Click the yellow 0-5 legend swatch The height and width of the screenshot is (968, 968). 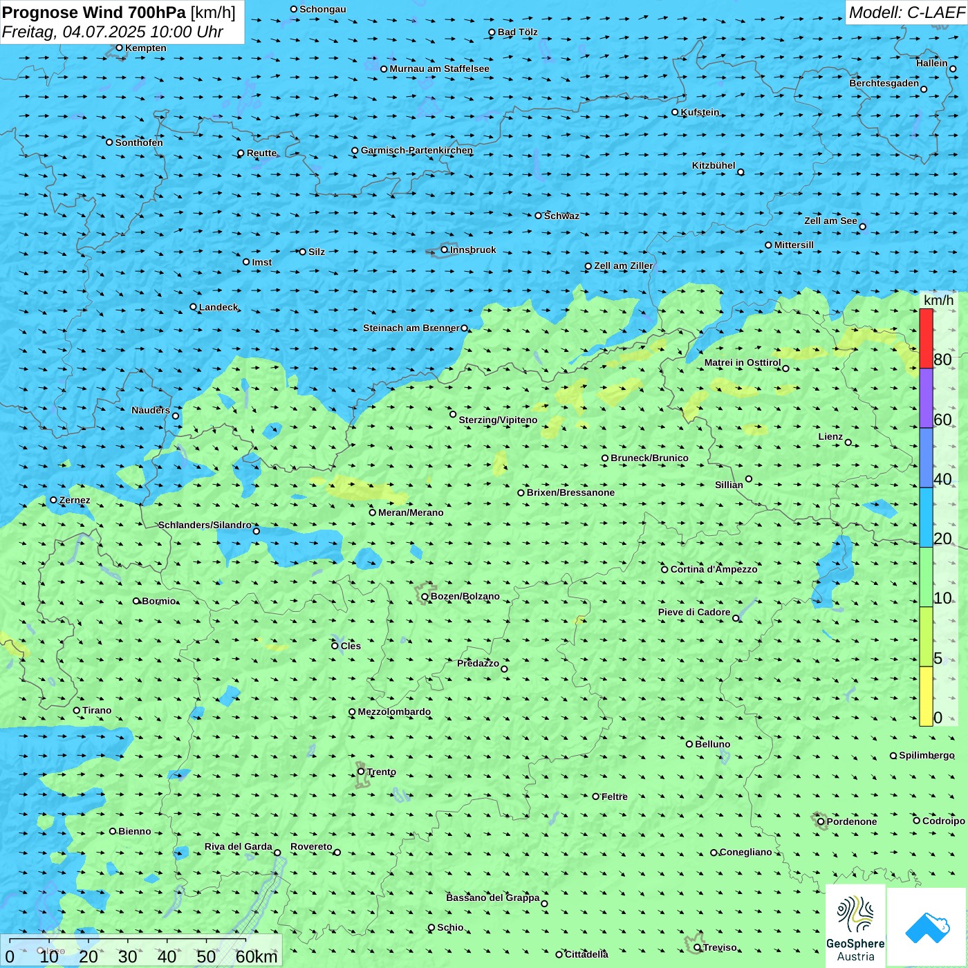point(926,696)
